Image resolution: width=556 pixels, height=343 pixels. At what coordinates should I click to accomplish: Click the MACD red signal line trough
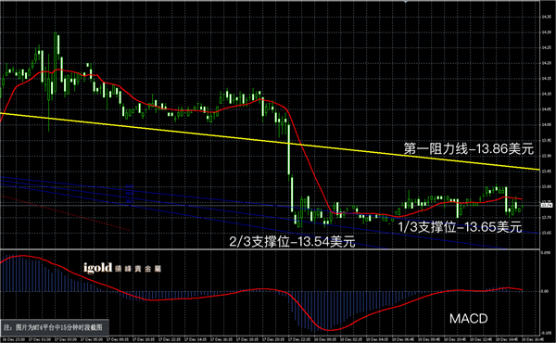330,330
